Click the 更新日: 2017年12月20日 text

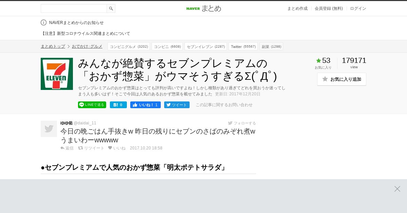[238, 94]
